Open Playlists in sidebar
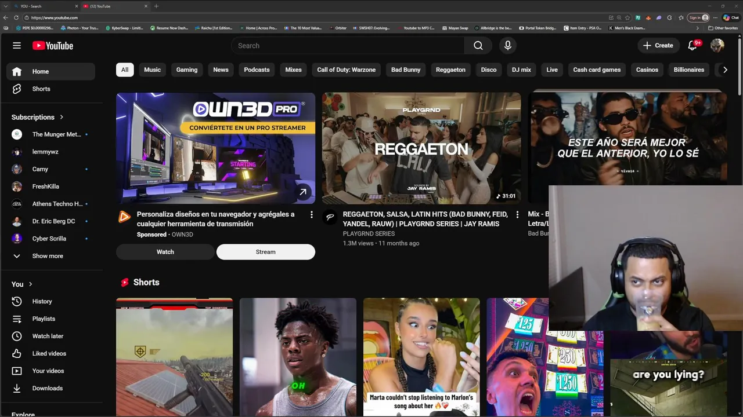Screen dimensions: 743x417 pos(51,319)
